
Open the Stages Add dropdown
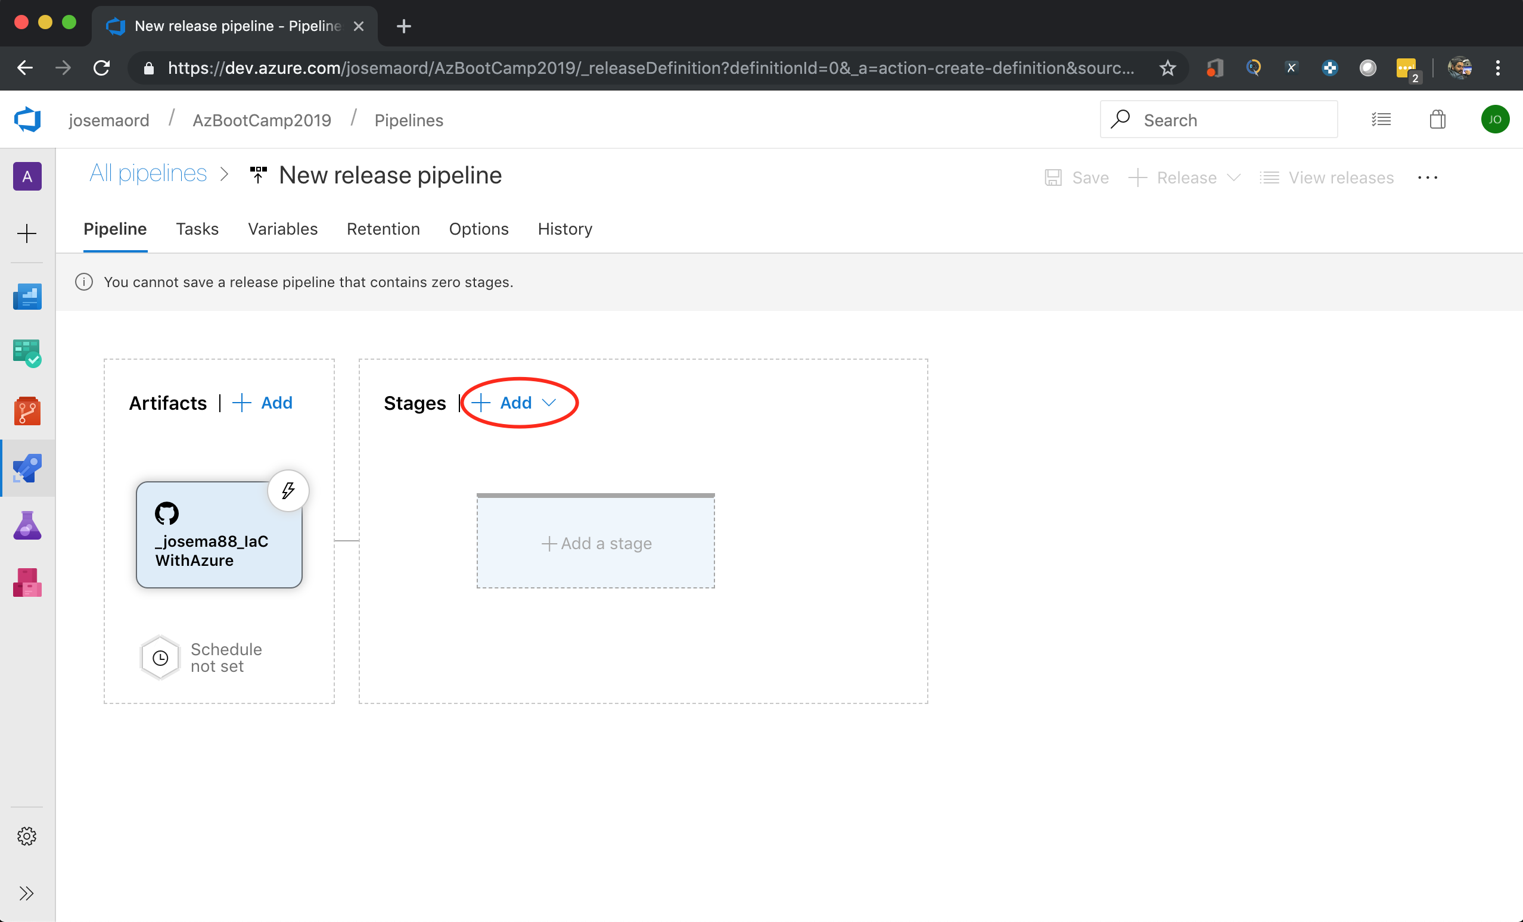click(515, 403)
